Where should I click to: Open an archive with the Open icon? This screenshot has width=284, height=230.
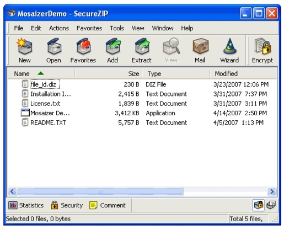point(53,46)
